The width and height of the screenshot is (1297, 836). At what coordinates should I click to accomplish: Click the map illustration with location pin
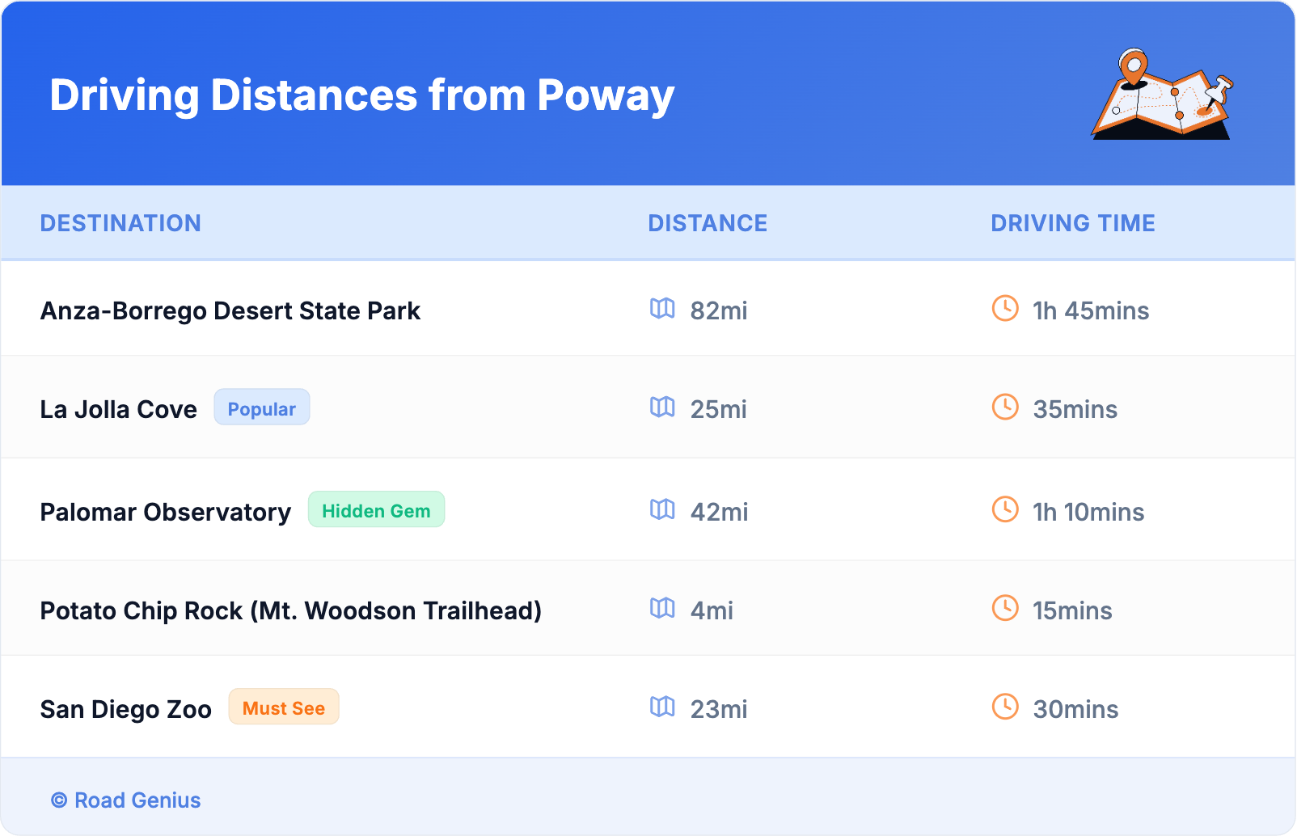point(1162,95)
